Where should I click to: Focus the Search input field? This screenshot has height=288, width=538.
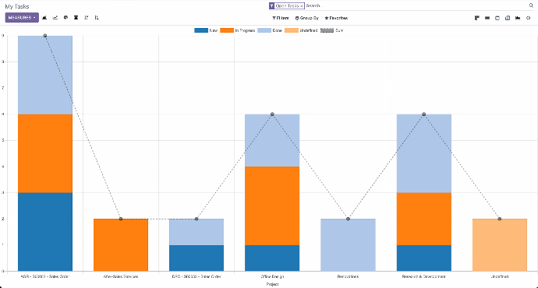pos(416,5)
